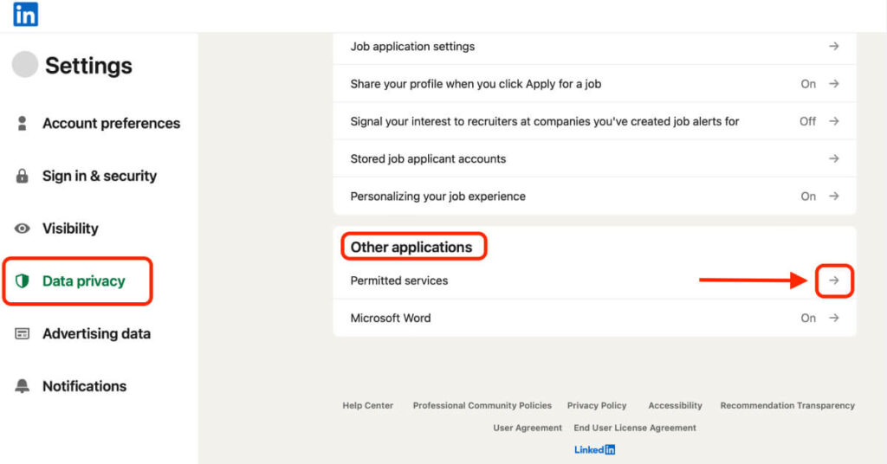This screenshot has height=464, width=887.
Task: Click the Advertising data newspaper icon
Action: point(22,333)
